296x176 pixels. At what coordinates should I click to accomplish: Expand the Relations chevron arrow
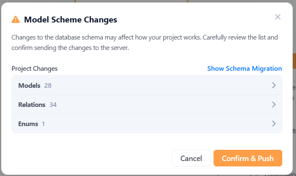tap(274, 104)
